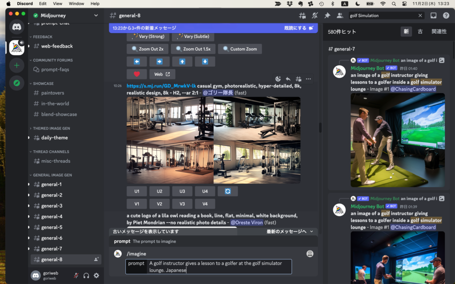
Task: Open the inbox icon
Action: [433, 16]
